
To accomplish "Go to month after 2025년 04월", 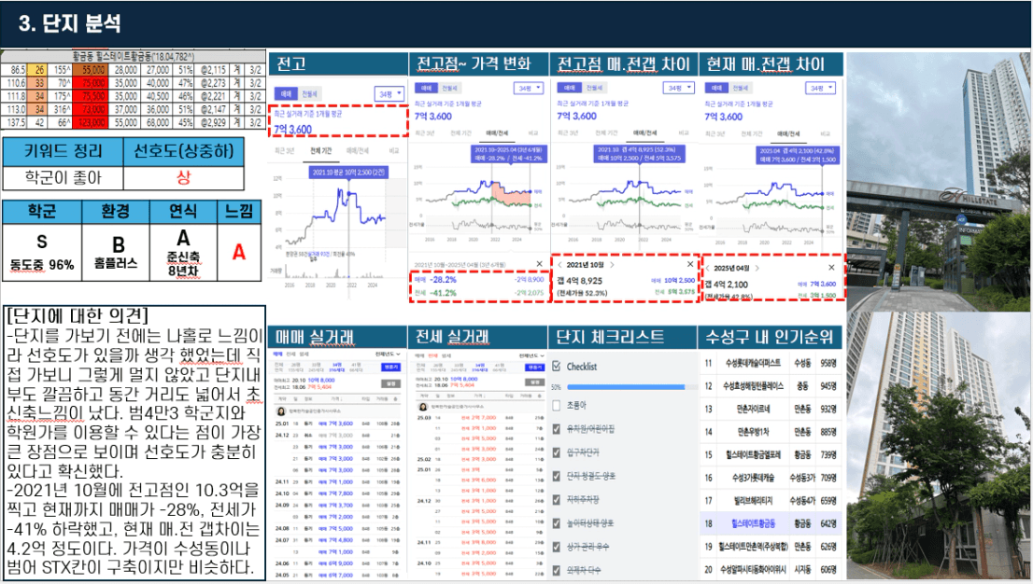I will [757, 268].
